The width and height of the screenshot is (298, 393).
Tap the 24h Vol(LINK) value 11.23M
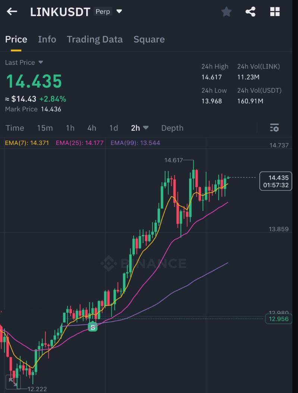[x=248, y=77]
